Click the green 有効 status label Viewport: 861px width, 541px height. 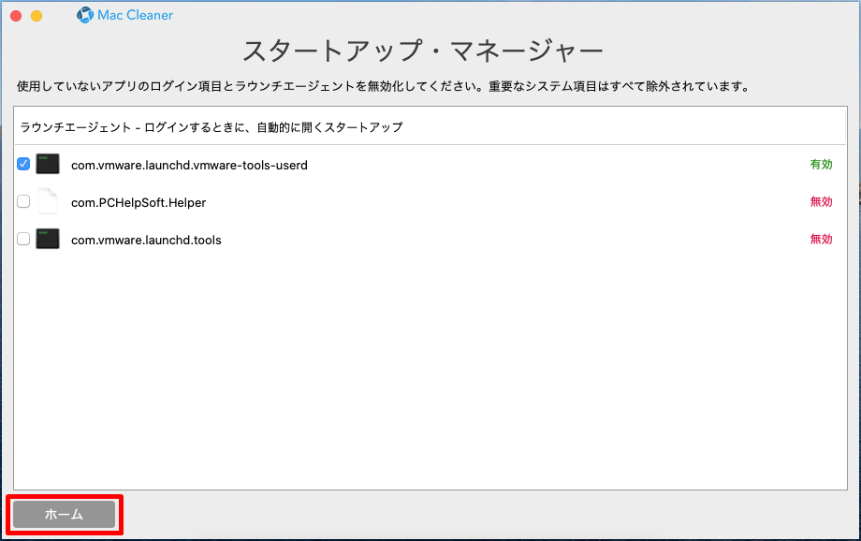point(821,164)
